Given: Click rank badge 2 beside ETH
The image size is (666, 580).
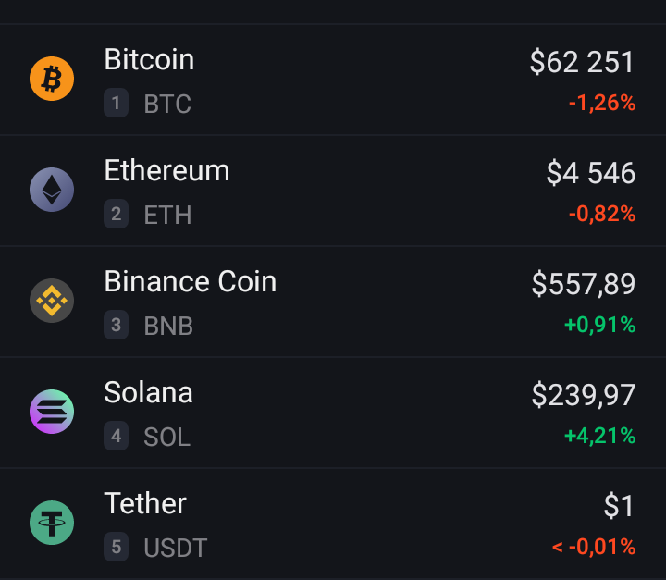Looking at the screenshot, I should point(116,214).
